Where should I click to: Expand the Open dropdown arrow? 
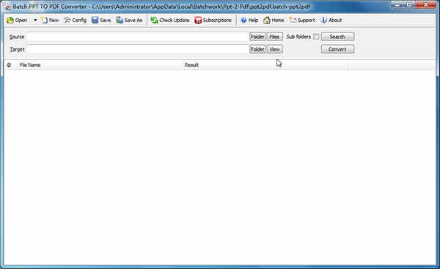[x=35, y=21]
